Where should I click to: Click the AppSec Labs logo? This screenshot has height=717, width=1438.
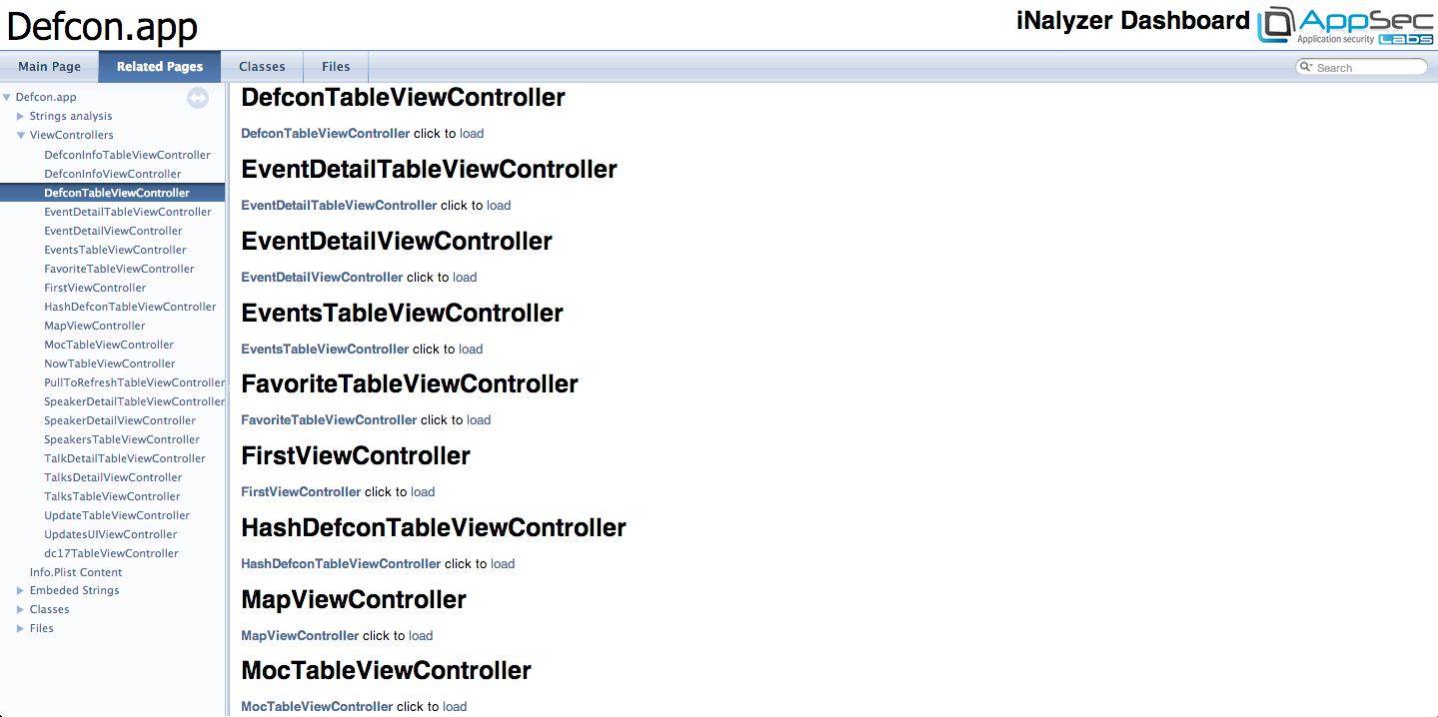pyautogui.click(x=1345, y=26)
